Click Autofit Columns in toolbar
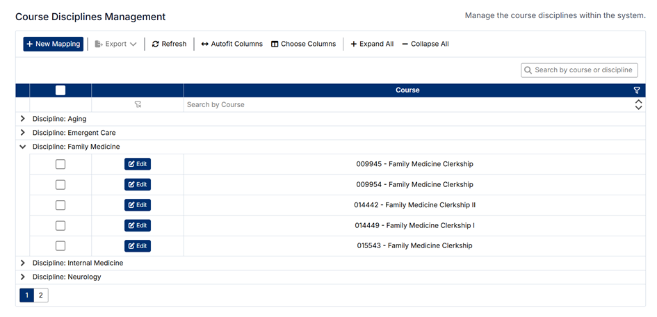657x317 pixels. (232, 44)
